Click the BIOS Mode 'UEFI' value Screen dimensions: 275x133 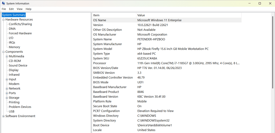click(140, 82)
